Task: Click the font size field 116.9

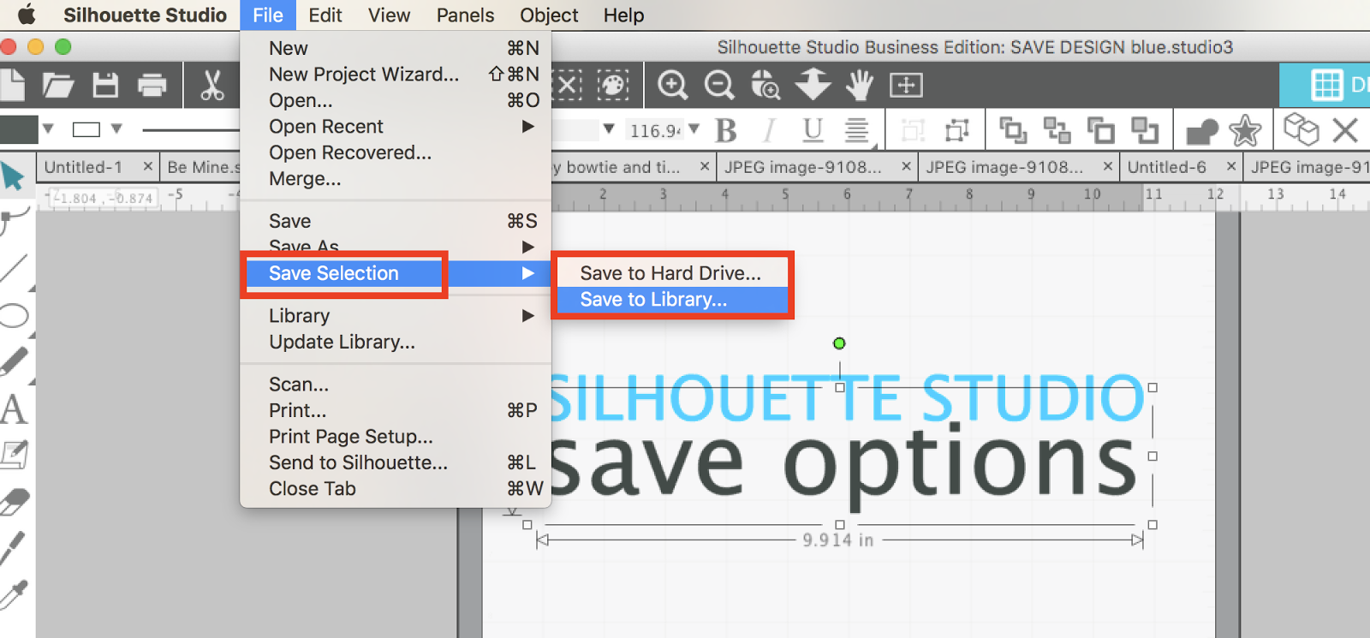Action: pos(654,130)
